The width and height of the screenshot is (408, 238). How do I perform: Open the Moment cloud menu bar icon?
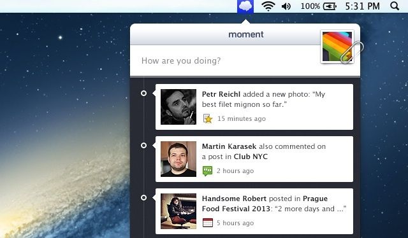pos(245,6)
